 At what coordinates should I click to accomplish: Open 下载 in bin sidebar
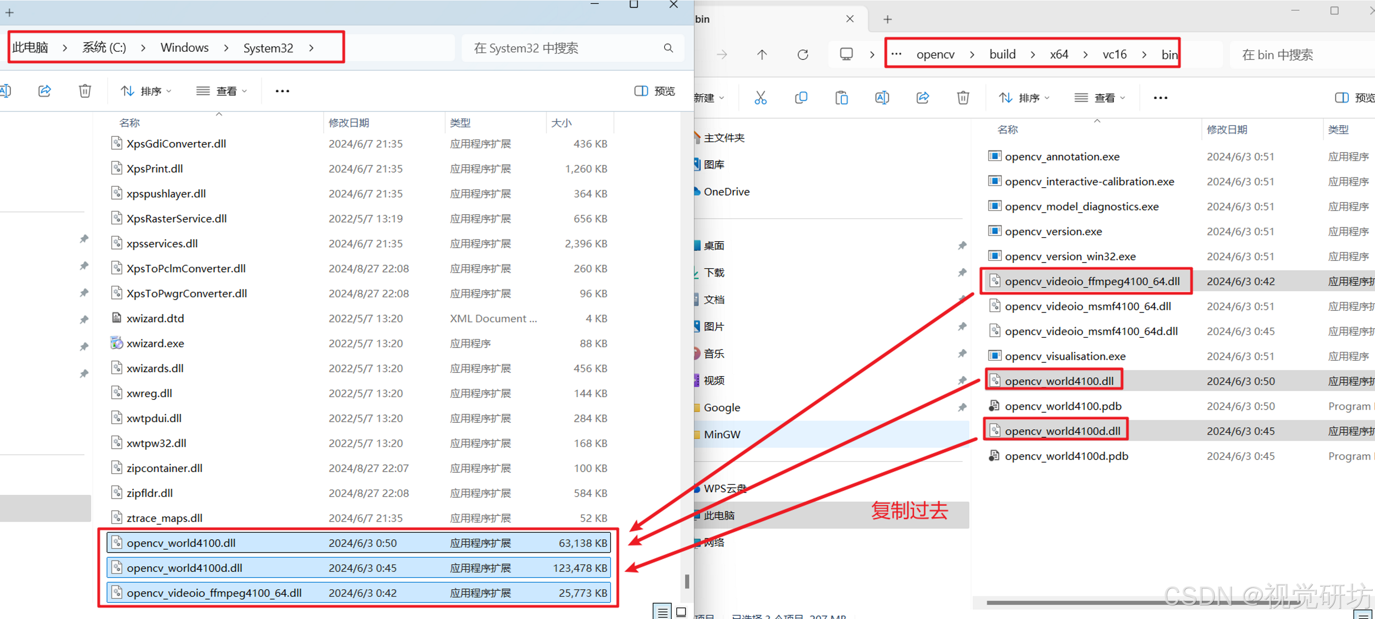714,273
